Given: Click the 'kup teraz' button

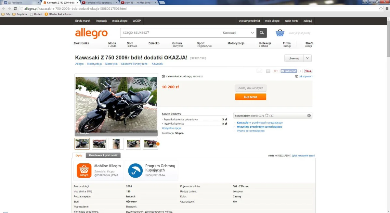Looking at the screenshot, I should point(251,97).
